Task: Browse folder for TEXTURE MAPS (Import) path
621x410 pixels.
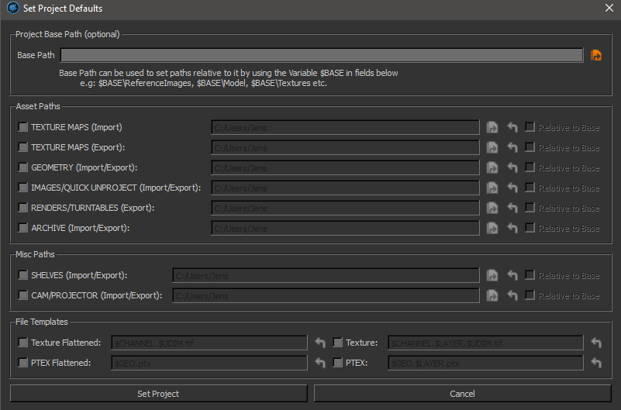Action: (x=492, y=127)
